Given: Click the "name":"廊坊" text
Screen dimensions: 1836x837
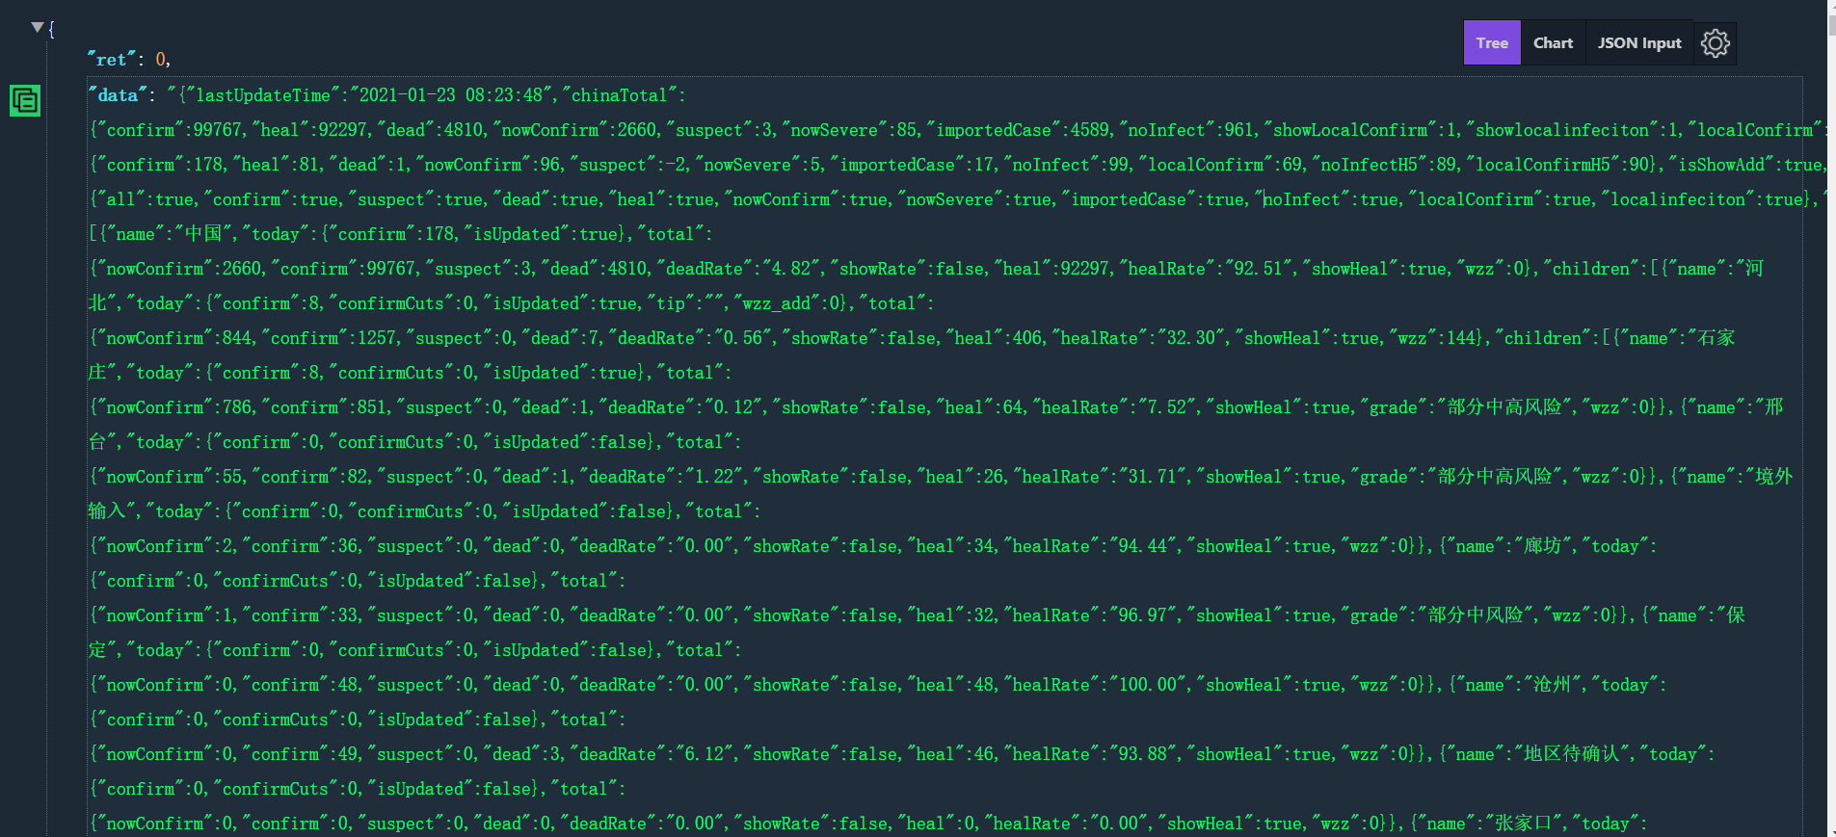Looking at the screenshot, I should [x=1505, y=546].
